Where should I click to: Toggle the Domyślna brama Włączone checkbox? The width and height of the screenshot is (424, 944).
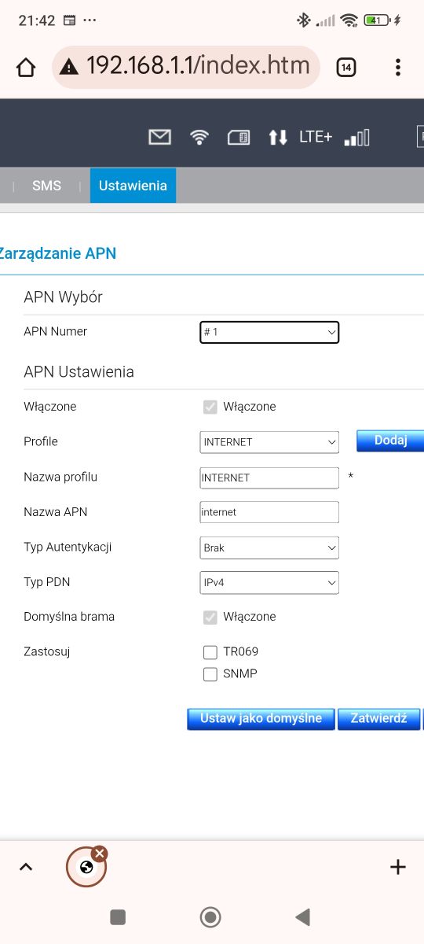(x=210, y=617)
